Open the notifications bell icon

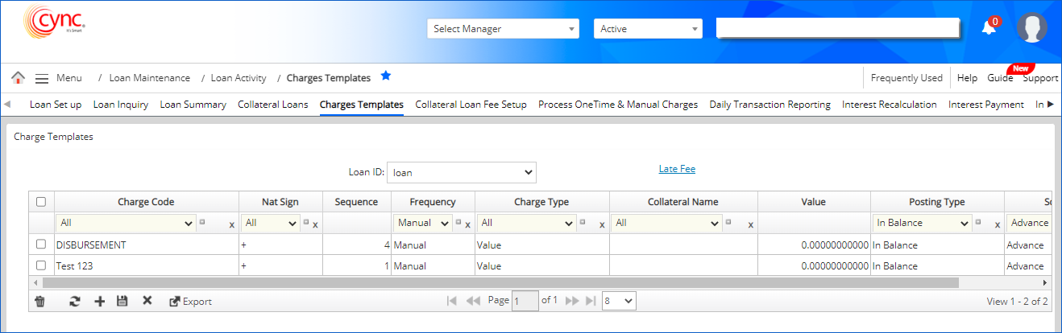(988, 28)
